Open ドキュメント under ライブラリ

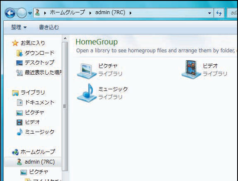pyautogui.click(x=36, y=103)
